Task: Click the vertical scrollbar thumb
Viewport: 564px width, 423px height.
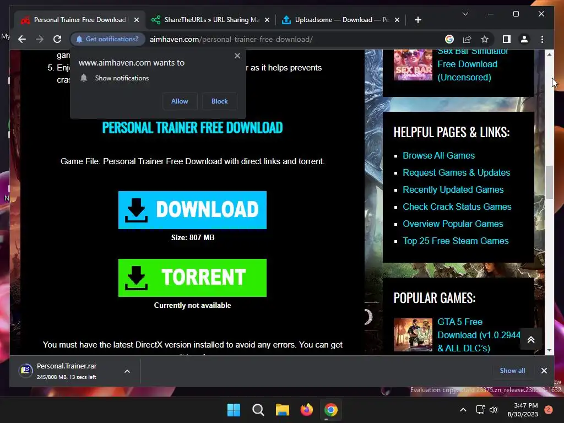Action: [x=549, y=182]
